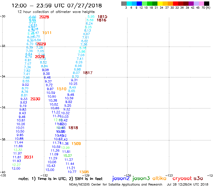Viewport: 213px width, 187px height.
Task: Click the 6.81 wave height value
Action: point(28,60)
